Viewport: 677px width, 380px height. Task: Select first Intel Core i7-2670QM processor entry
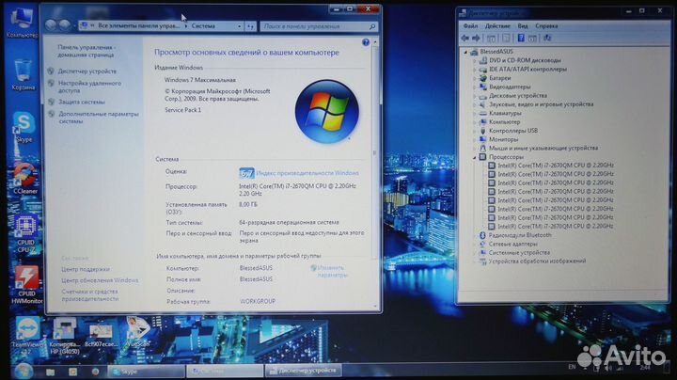coord(556,165)
